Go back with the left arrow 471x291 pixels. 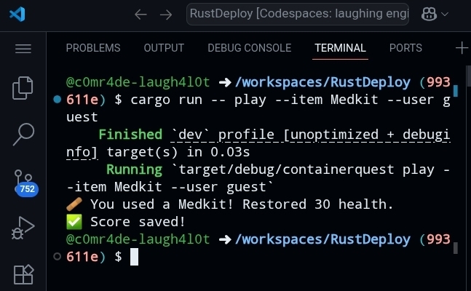[x=140, y=14]
